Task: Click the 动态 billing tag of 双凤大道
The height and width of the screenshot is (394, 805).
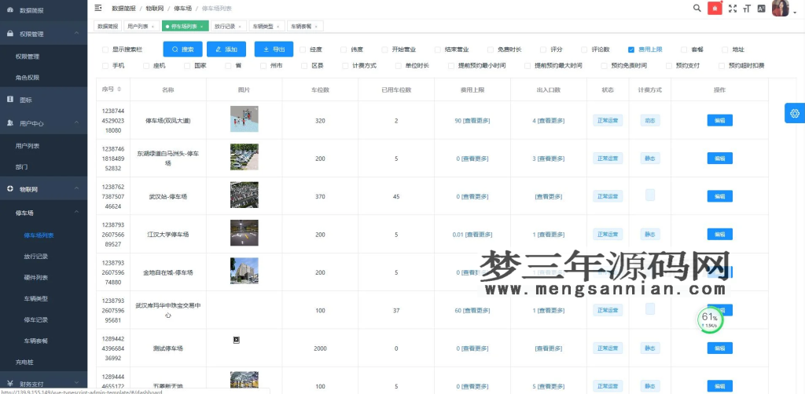Action: [650, 120]
